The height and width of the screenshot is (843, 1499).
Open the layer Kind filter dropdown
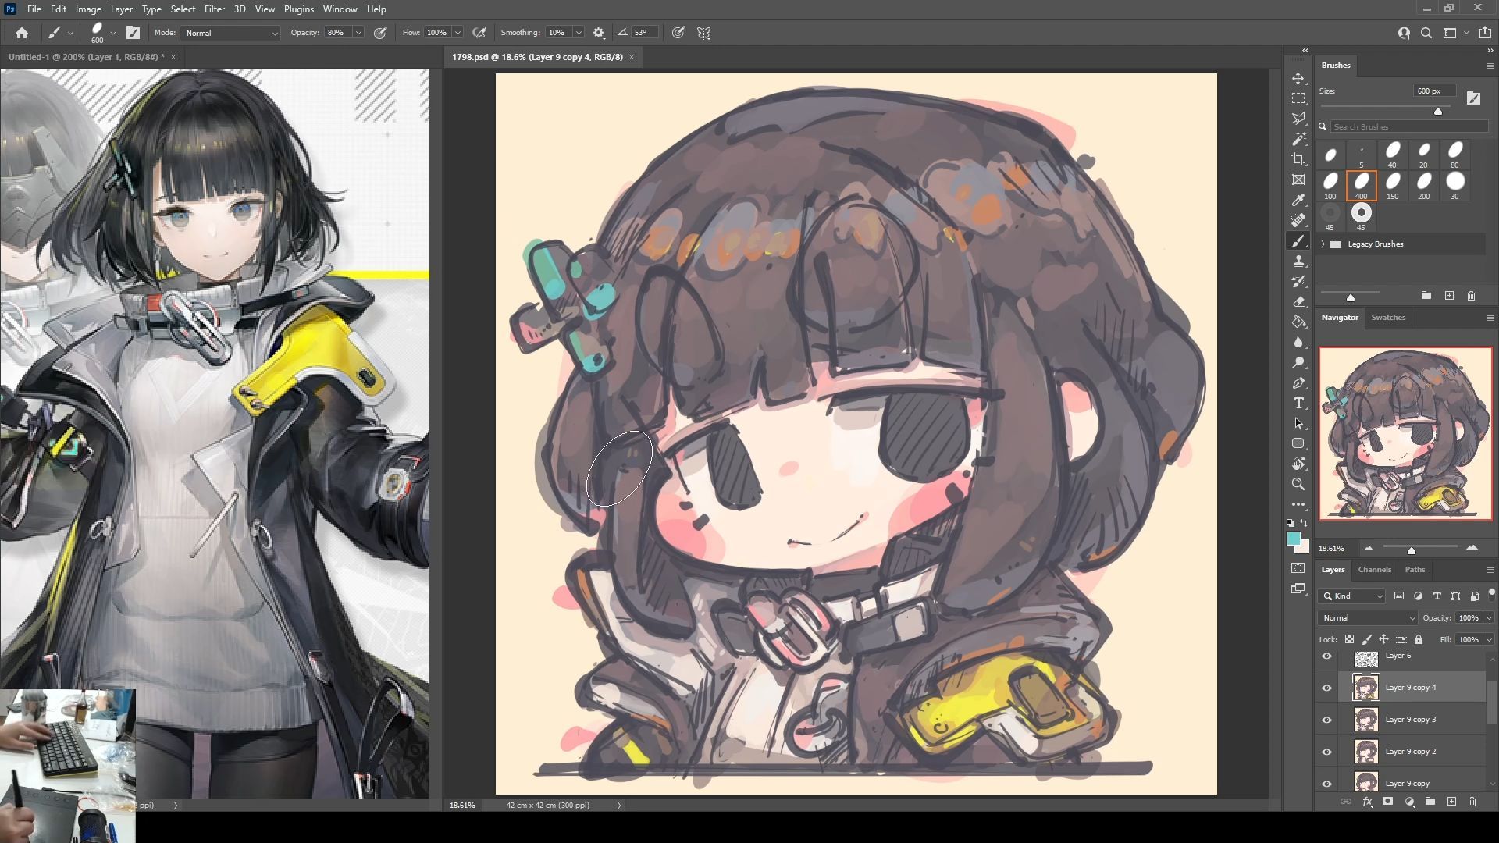click(1351, 596)
